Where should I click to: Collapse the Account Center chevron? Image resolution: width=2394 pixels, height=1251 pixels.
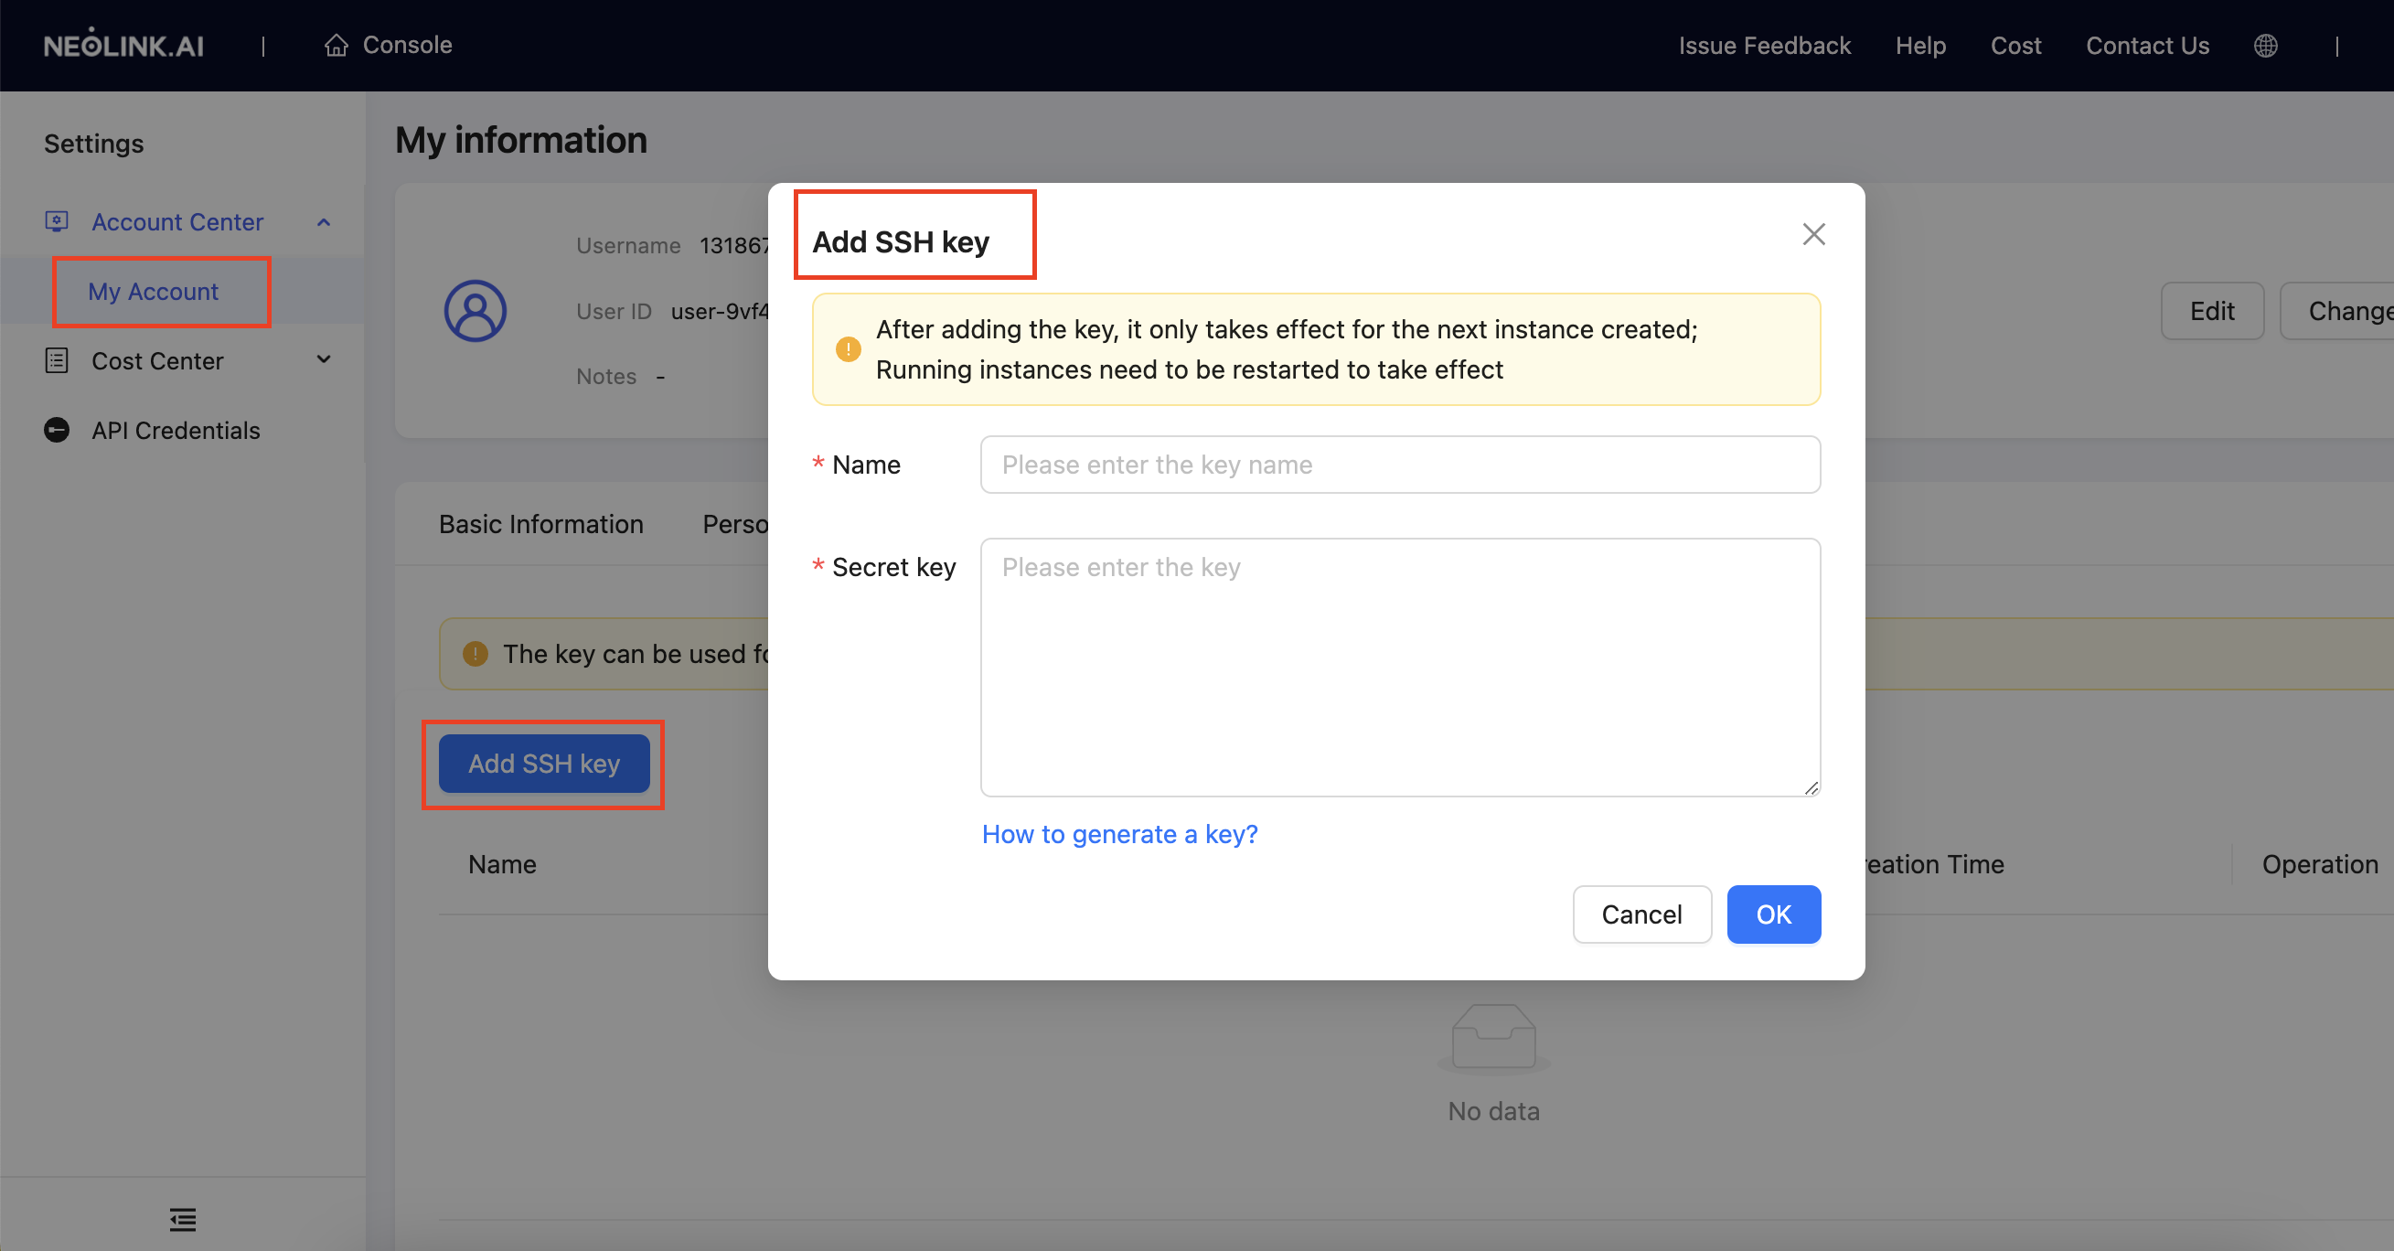tap(324, 222)
